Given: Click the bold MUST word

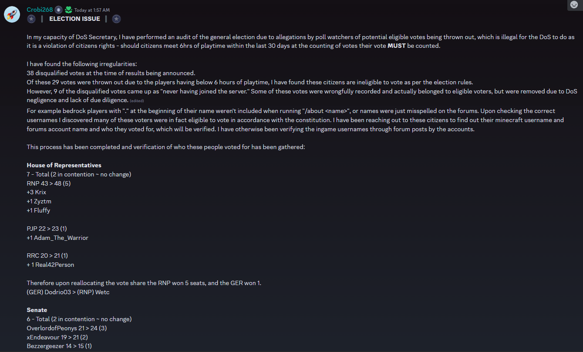Looking at the screenshot, I should click(396, 46).
